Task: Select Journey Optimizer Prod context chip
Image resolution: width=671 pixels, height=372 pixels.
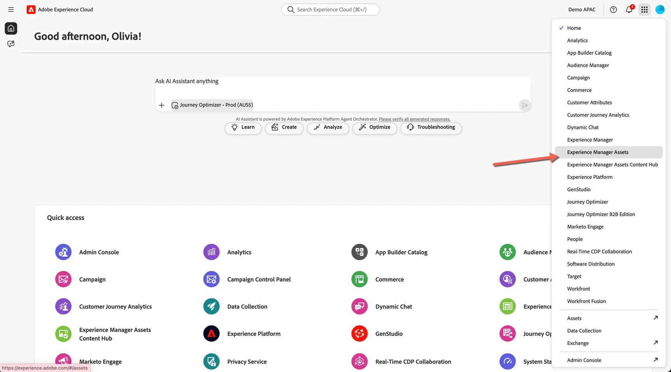Action: (x=212, y=105)
